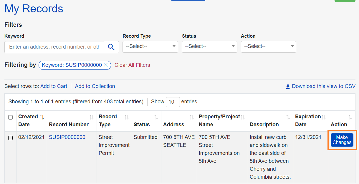Click Add to Cart link
This screenshot has height=184, width=359.
(54, 86)
